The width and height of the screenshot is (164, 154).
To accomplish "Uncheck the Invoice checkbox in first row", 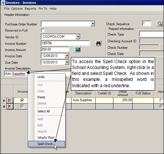I will click(22, 100).
